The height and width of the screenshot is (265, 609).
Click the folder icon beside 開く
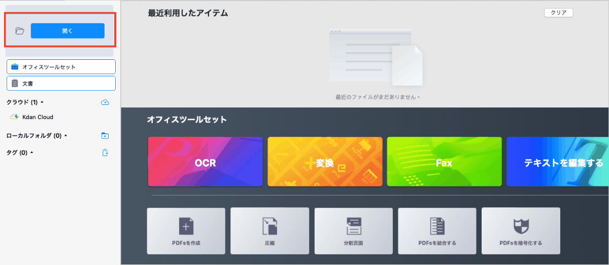click(20, 31)
